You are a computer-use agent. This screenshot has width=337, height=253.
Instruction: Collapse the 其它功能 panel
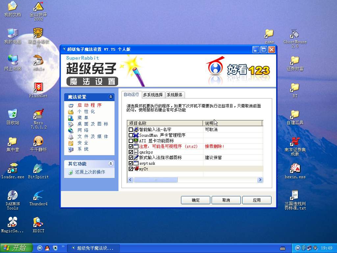pyautogui.click(x=111, y=164)
